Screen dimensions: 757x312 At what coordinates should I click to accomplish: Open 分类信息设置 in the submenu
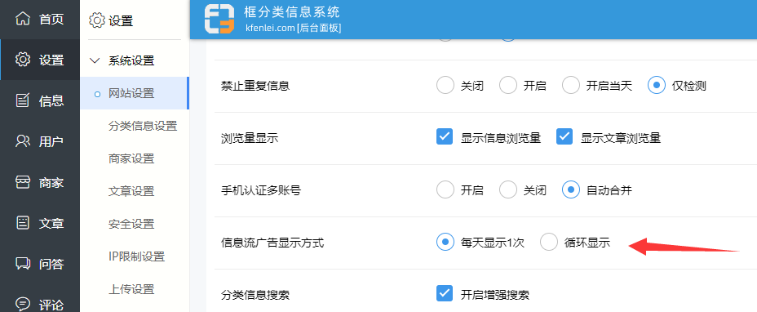click(143, 126)
